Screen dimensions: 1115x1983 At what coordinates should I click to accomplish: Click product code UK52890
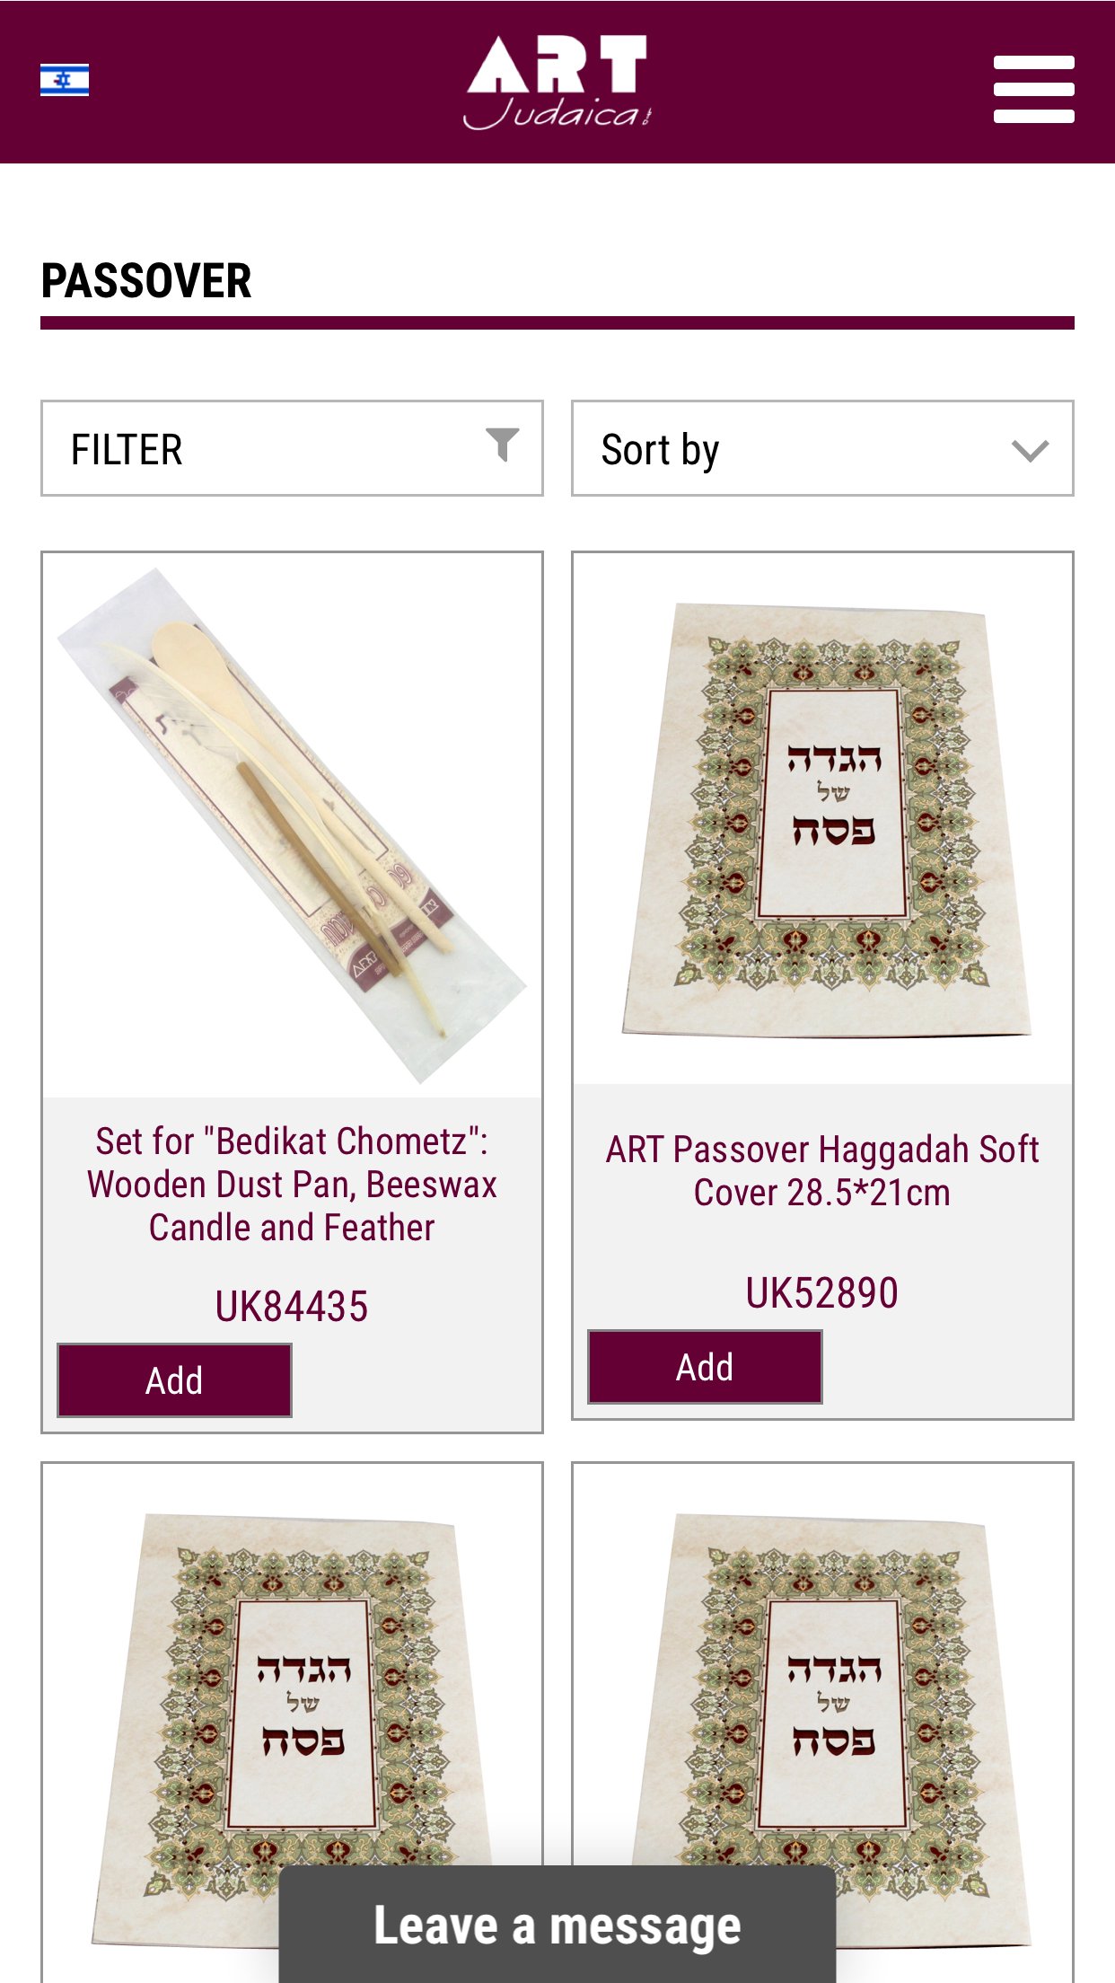[x=822, y=1293]
